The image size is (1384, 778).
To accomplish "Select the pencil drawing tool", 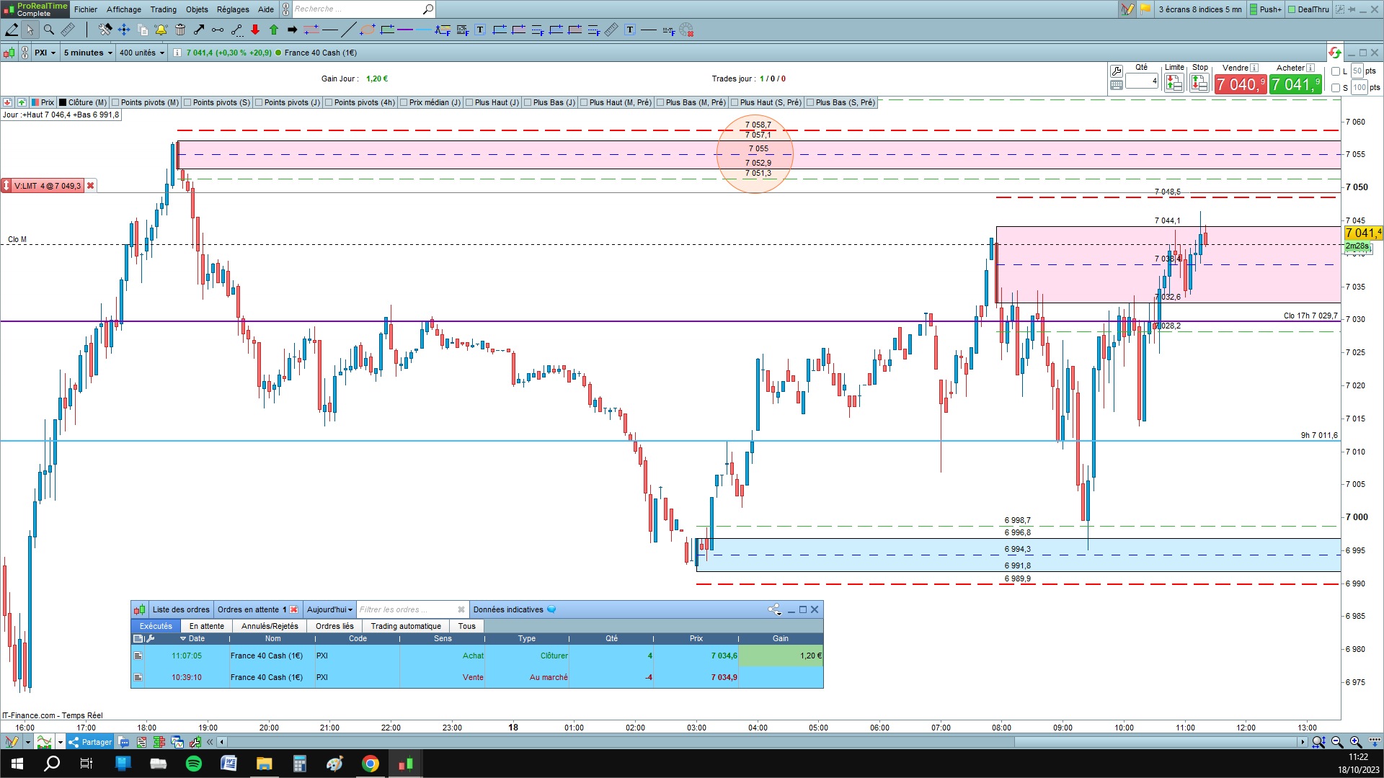I will click(x=12, y=30).
